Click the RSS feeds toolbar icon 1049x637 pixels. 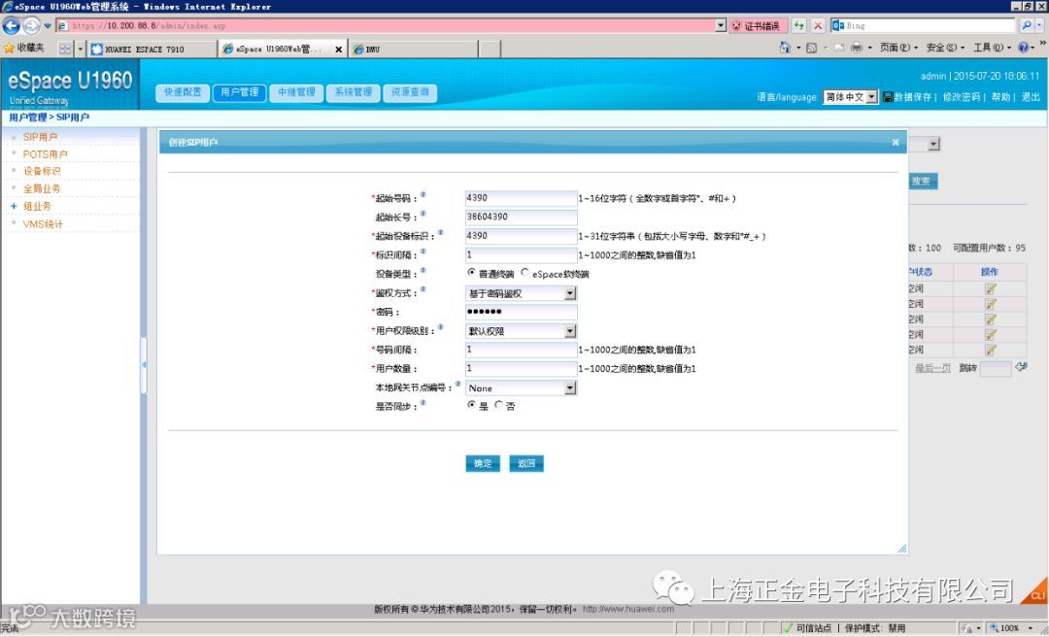pos(811,49)
